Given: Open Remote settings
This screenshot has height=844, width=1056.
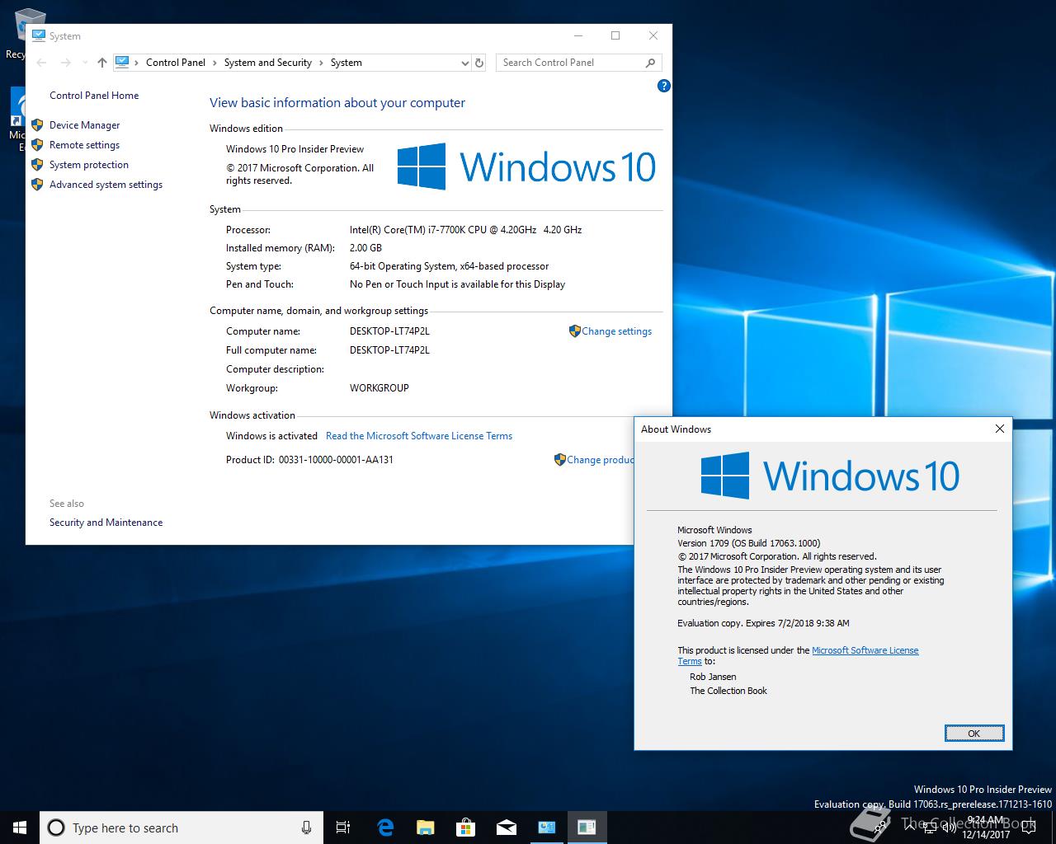Looking at the screenshot, I should point(84,145).
